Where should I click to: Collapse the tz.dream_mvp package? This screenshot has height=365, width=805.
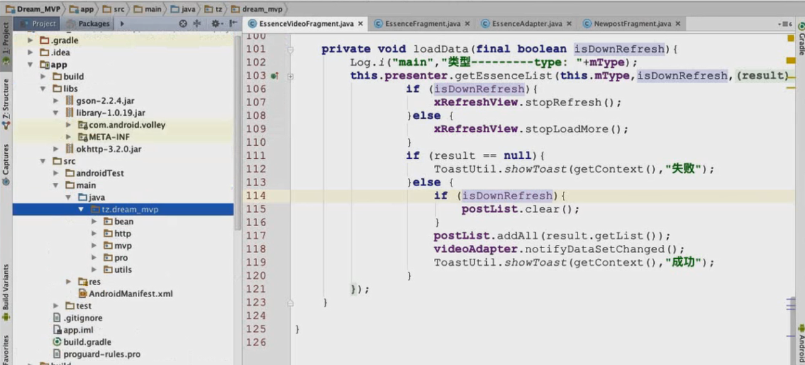click(81, 209)
